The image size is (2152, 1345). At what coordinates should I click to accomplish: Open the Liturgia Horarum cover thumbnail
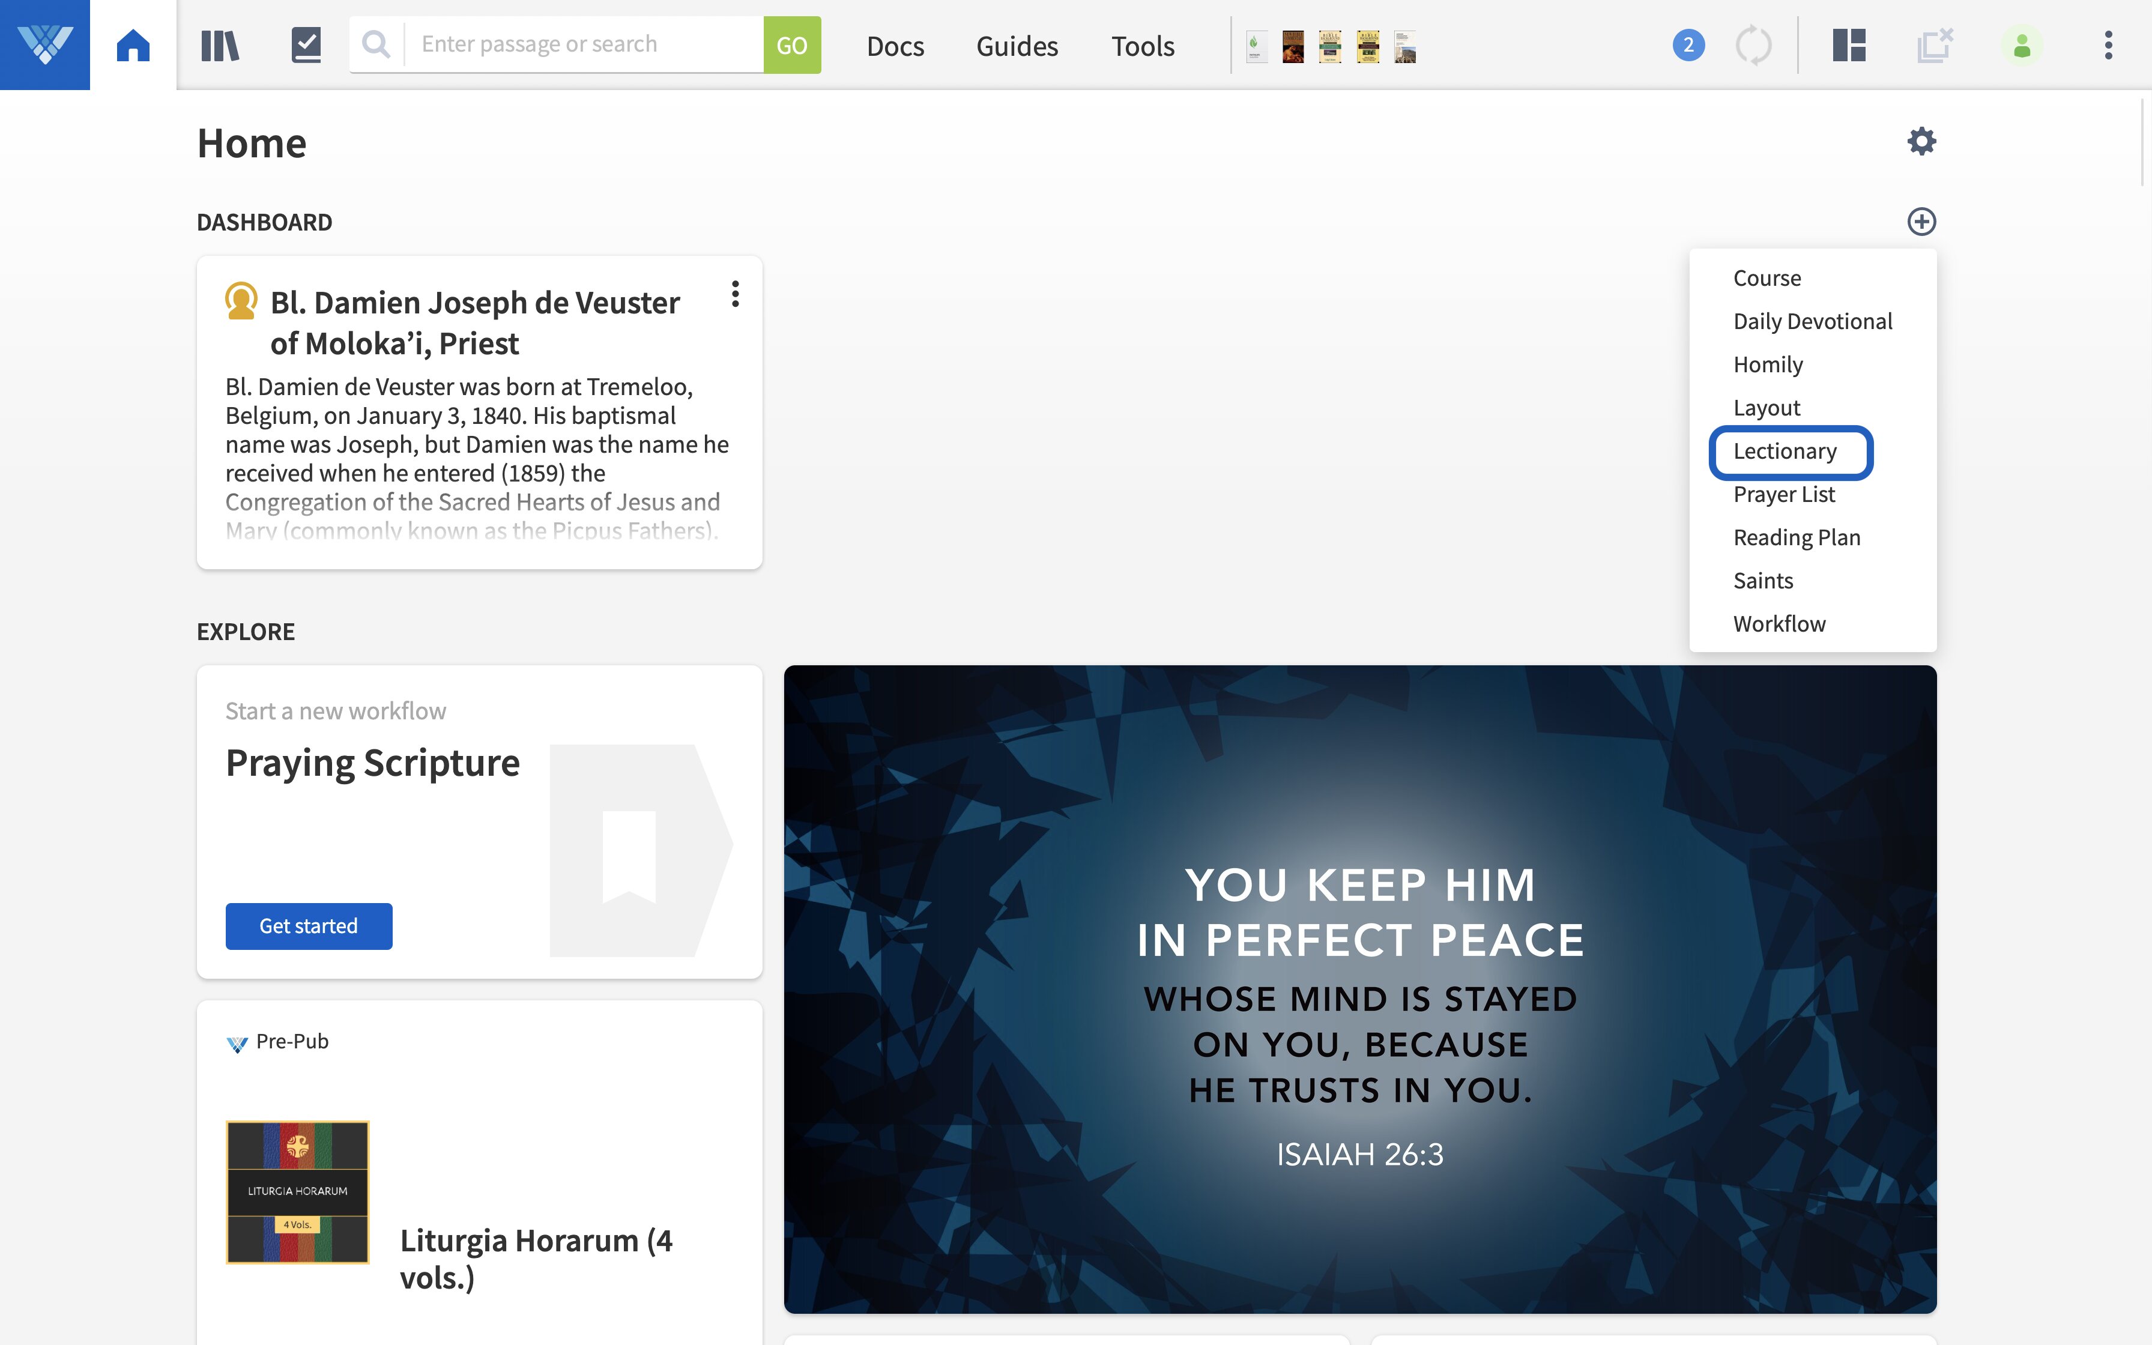(x=297, y=1192)
